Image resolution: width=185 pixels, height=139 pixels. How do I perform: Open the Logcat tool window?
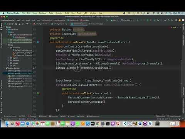point(71,116)
